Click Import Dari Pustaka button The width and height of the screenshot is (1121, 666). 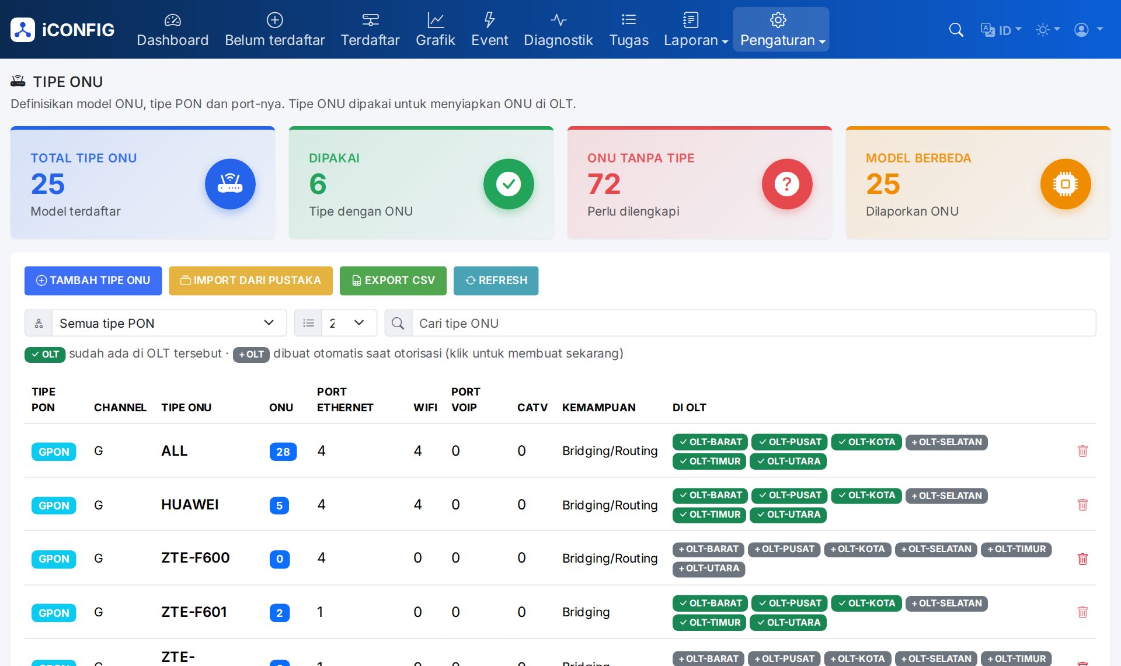(x=250, y=280)
